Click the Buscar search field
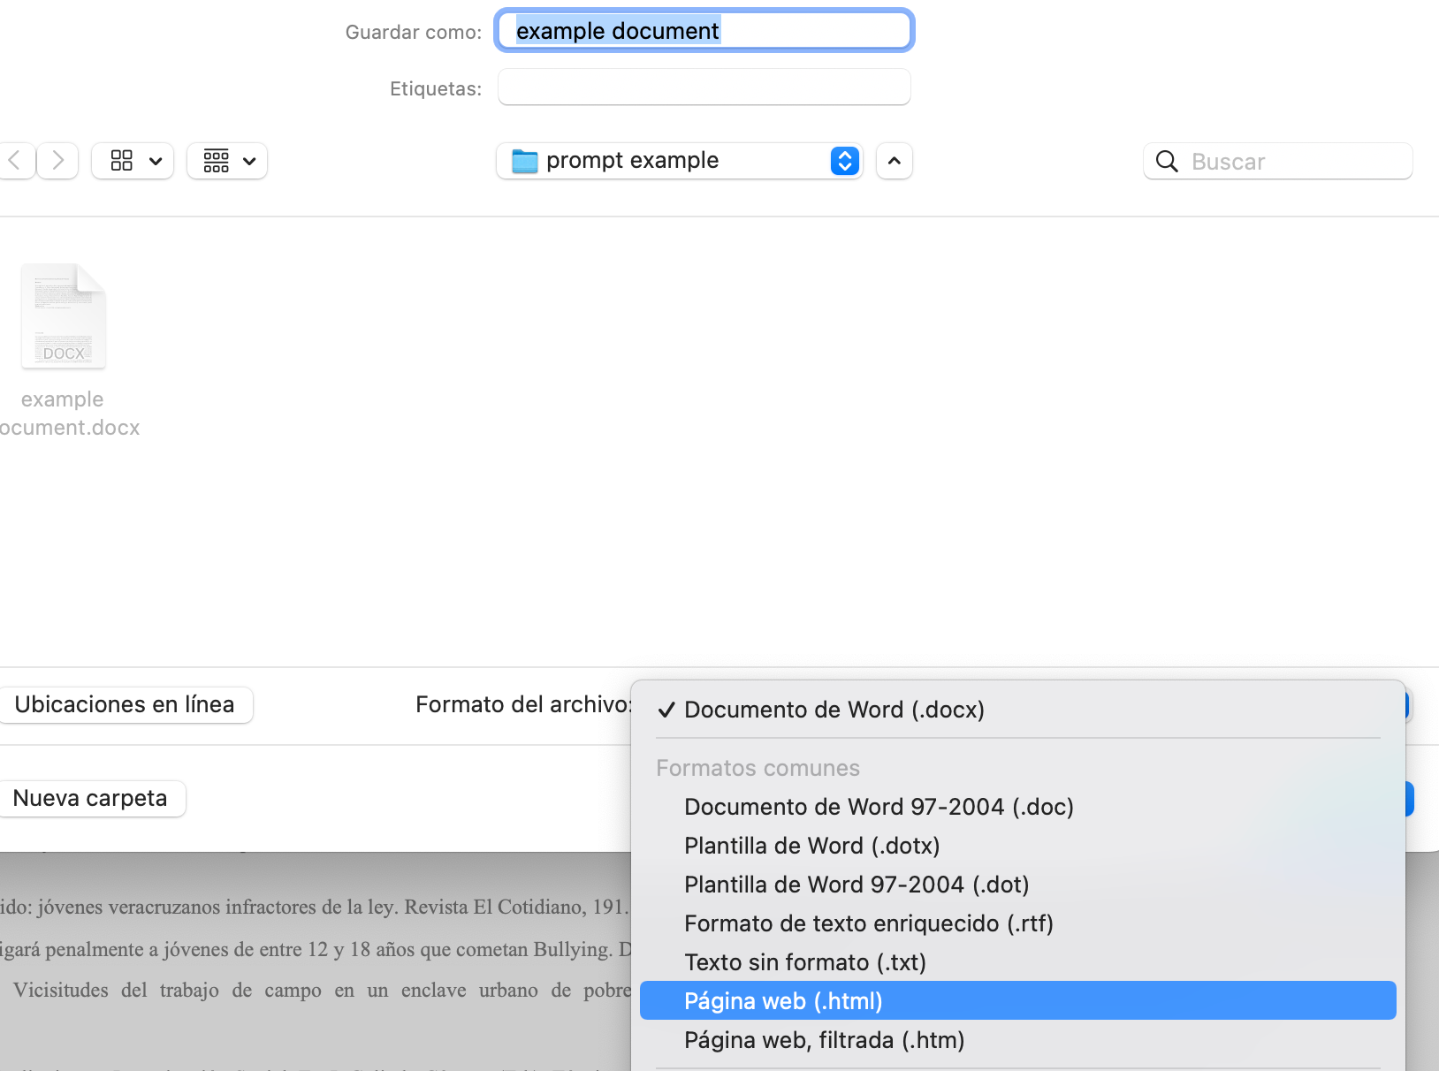The image size is (1439, 1071). [1278, 161]
